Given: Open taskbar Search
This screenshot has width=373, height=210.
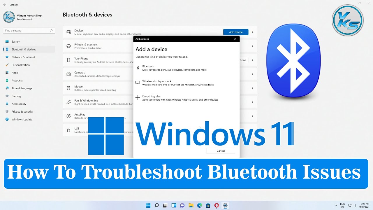Looking at the screenshot, I should [157, 205].
